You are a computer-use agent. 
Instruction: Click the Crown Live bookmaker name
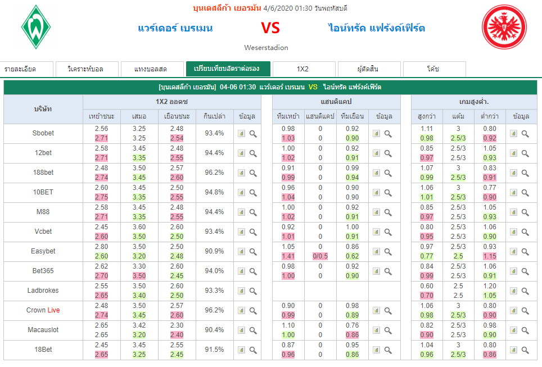(43, 310)
